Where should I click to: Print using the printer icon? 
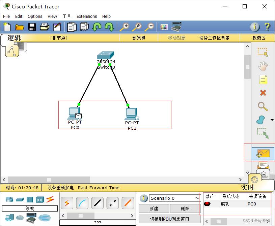pos(45,27)
